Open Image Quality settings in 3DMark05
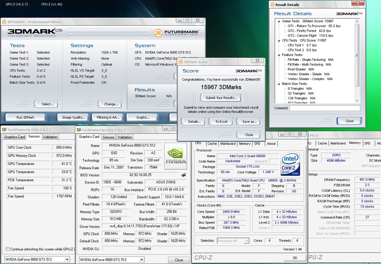This screenshot has width=381, height=264. (x=74, y=117)
